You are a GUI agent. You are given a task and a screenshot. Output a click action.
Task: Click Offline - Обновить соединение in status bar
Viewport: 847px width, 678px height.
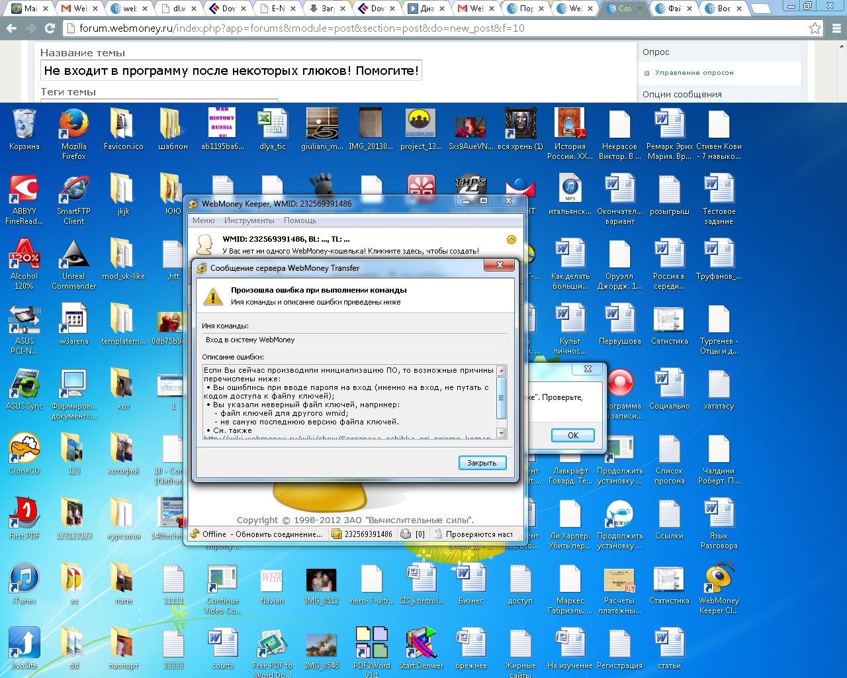(x=257, y=534)
